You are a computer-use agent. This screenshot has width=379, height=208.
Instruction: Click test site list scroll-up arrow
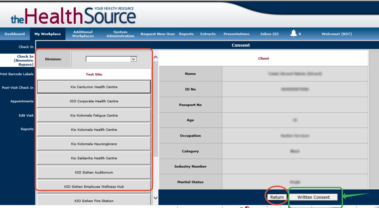tap(156, 57)
